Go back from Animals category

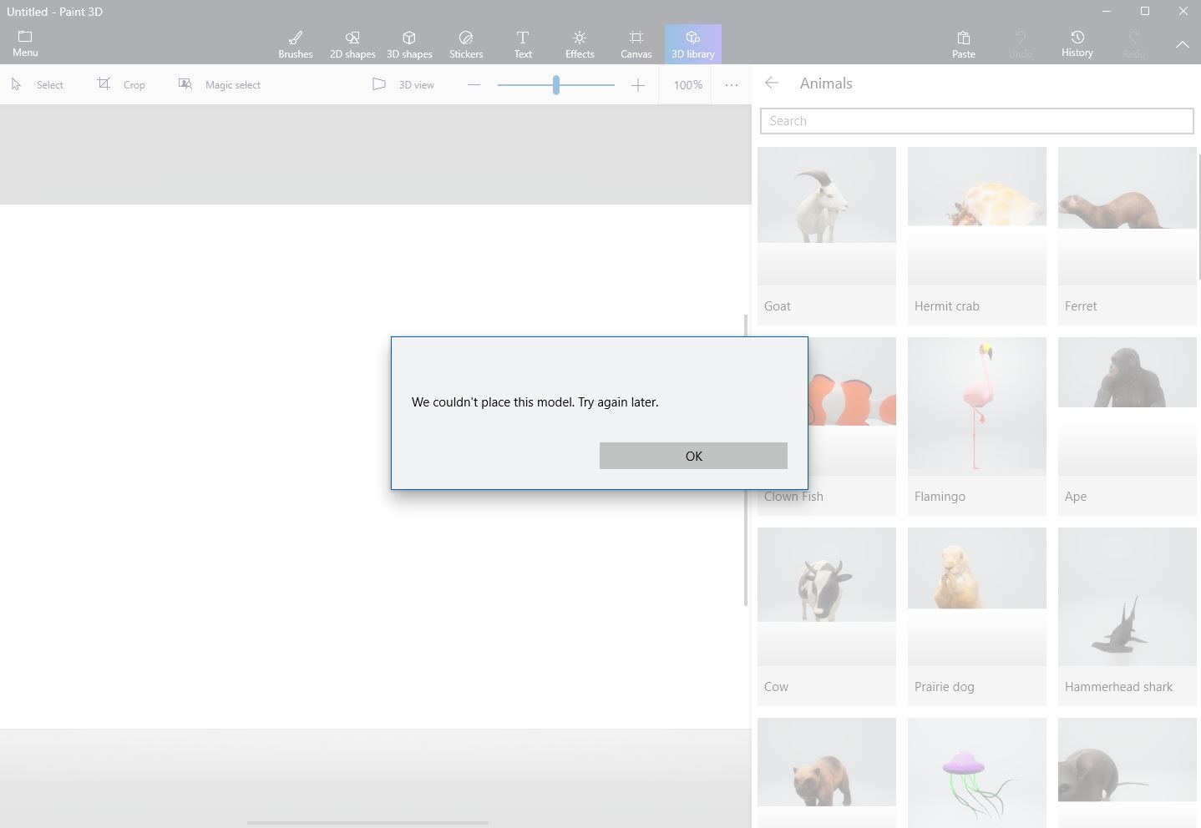click(x=772, y=83)
